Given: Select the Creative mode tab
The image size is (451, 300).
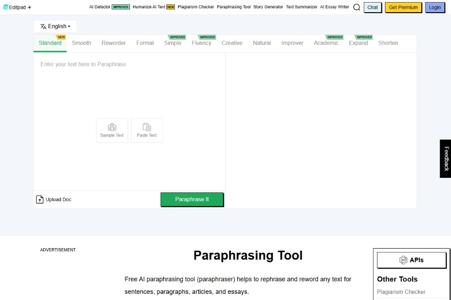Looking at the screenshot, I should tap(232, 43).
